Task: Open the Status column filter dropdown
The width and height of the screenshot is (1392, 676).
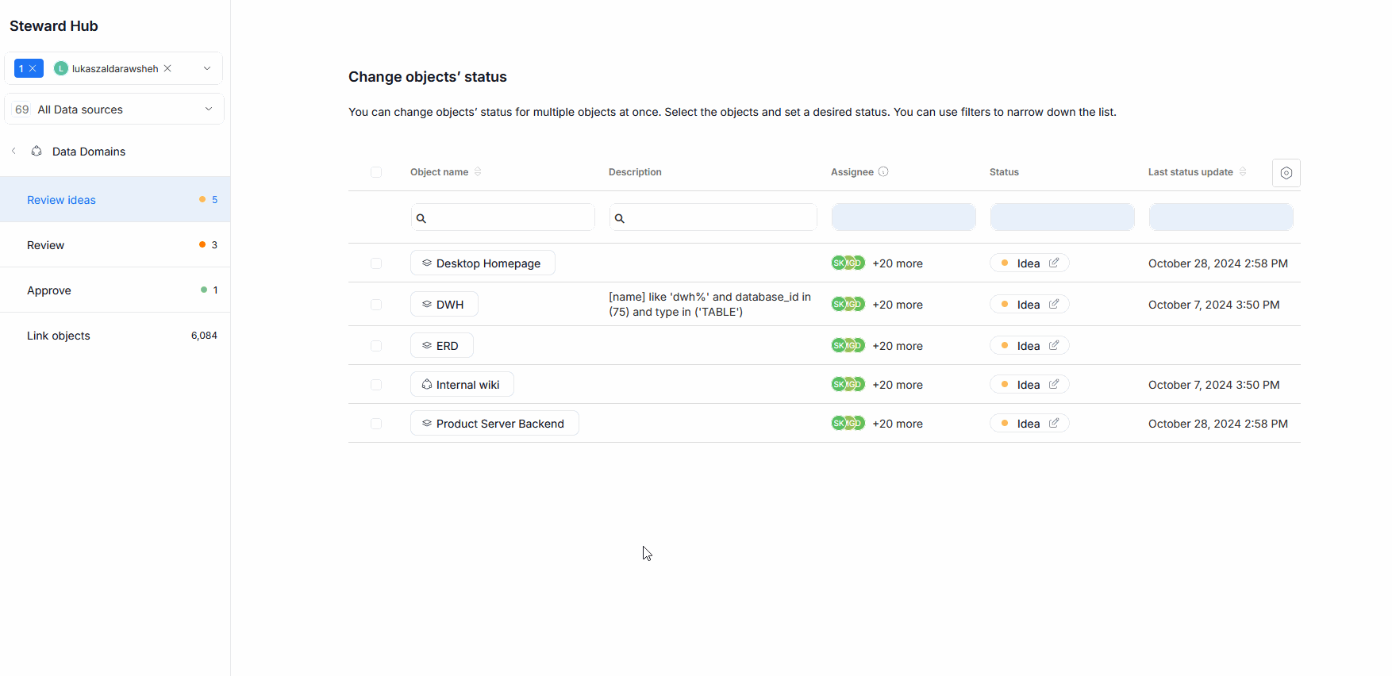Action: click(x=1062, y=217)
